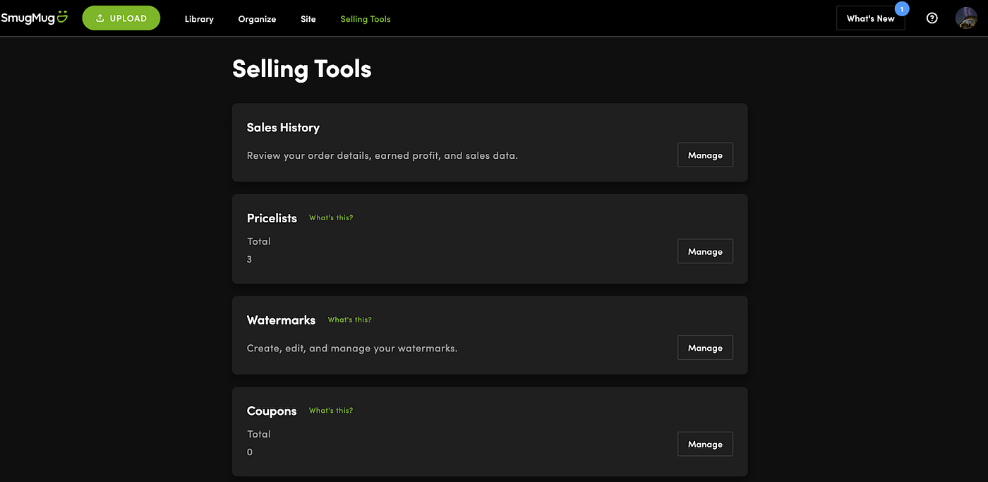988x482 pixels.
Task: Open the user profile avatar
Action: click(x=966, y=18)
